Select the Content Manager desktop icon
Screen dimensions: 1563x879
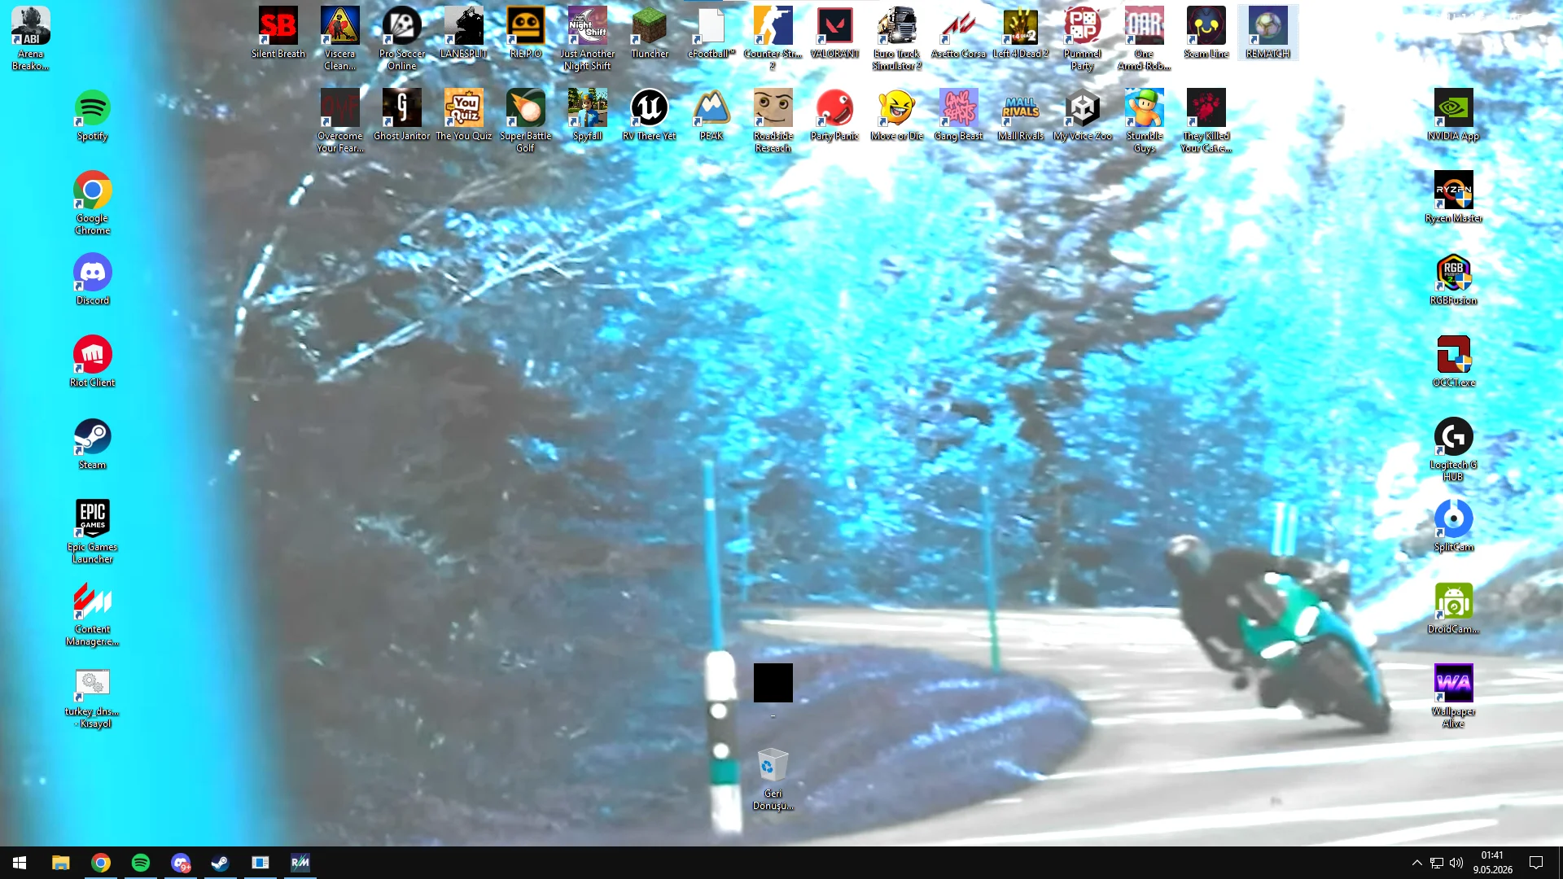pyautogui.click(x=93, y=614)
